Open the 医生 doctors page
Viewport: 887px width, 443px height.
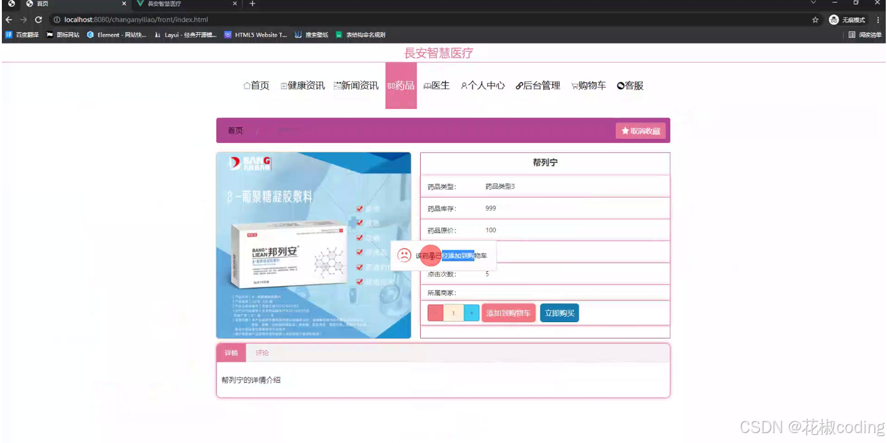tap(436, 86)
